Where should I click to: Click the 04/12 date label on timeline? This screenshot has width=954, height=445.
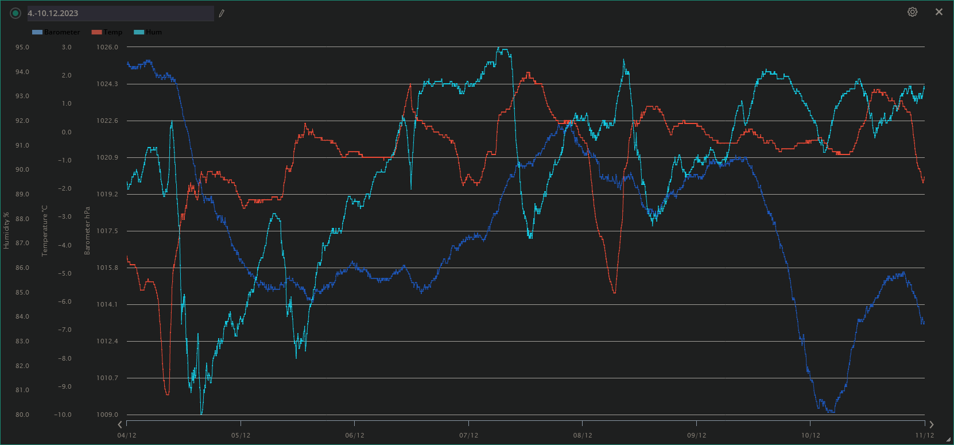(127, 435)
